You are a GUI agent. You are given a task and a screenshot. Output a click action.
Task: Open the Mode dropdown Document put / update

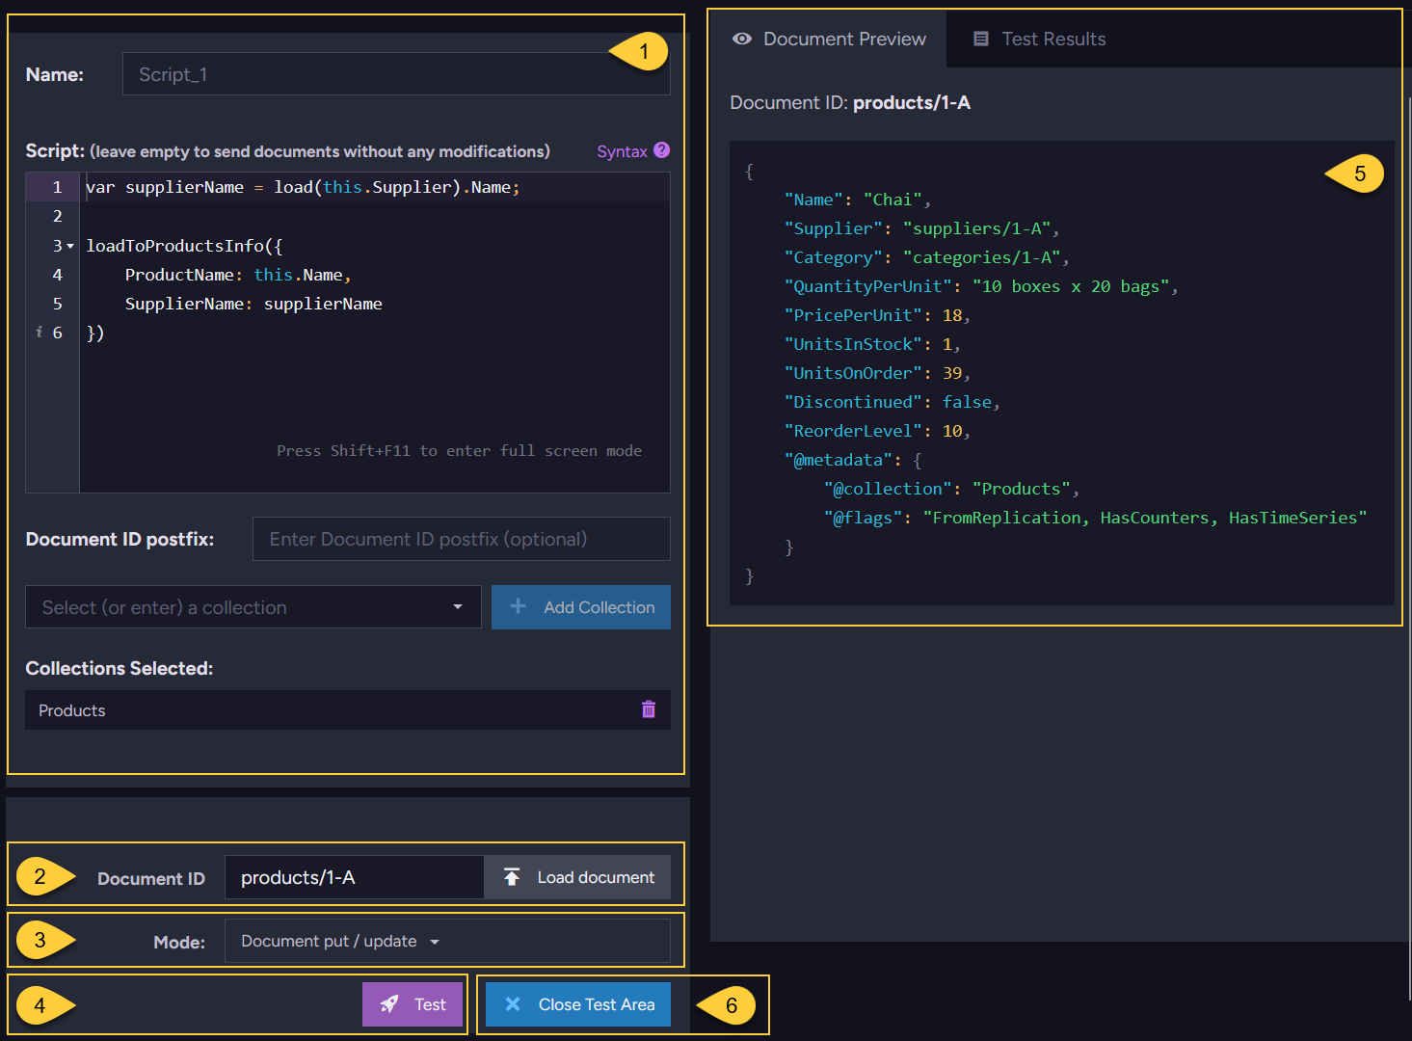[447, 941]
